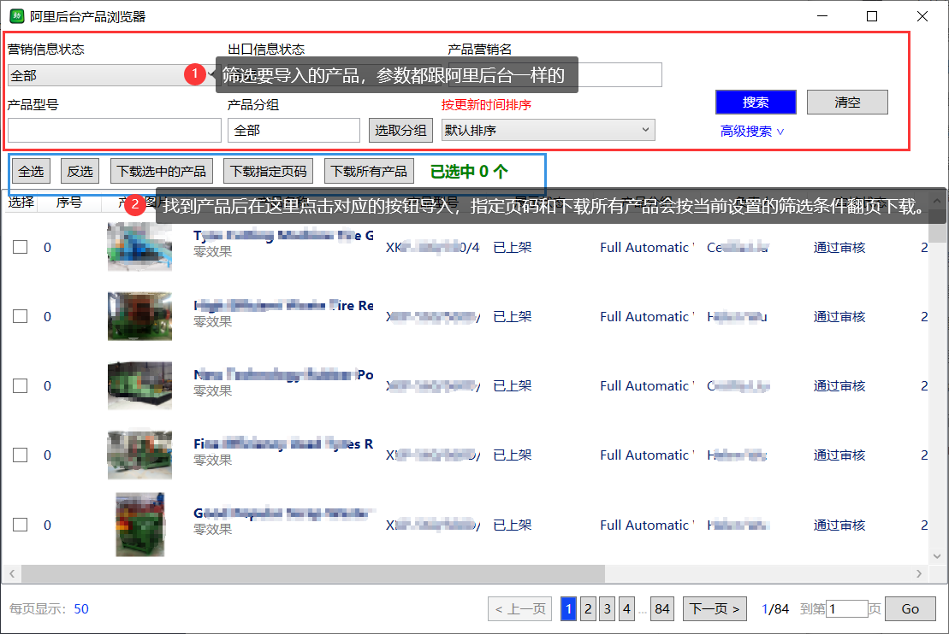Click the vertical scrollbar down arrow

pos(937,556)
